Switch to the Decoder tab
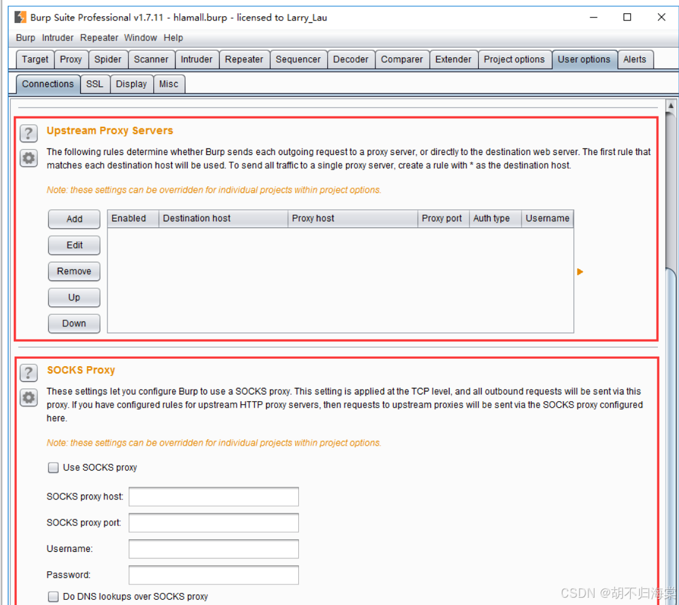 [x=351, y=59]
